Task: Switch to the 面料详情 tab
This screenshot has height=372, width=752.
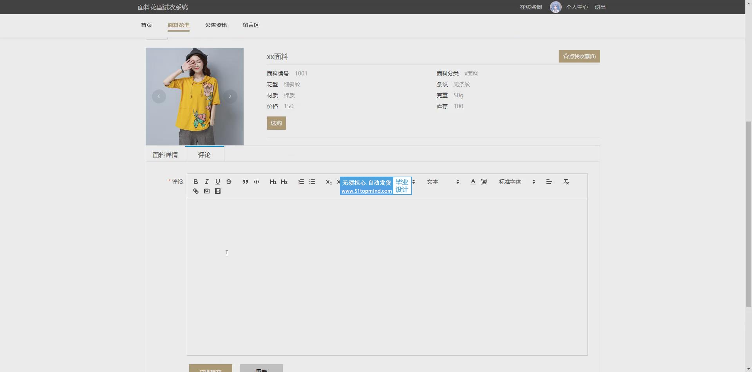Action: pos(165,155)
